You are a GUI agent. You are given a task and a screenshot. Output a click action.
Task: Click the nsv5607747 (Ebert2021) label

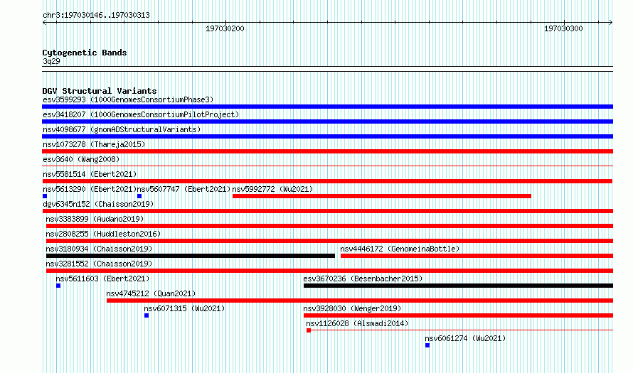click(183, 189)
